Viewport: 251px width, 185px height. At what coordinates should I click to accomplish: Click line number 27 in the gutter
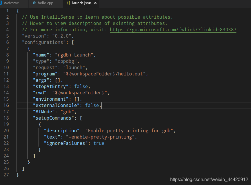point(6,175)
